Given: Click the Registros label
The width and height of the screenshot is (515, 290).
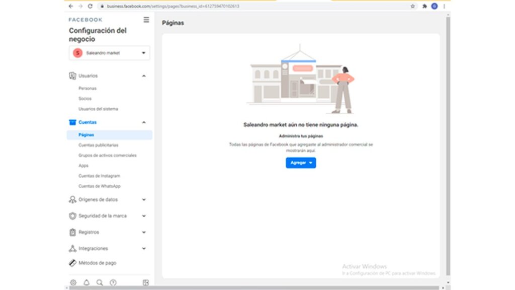Looking at the screenshot, I should coord(89,232).
